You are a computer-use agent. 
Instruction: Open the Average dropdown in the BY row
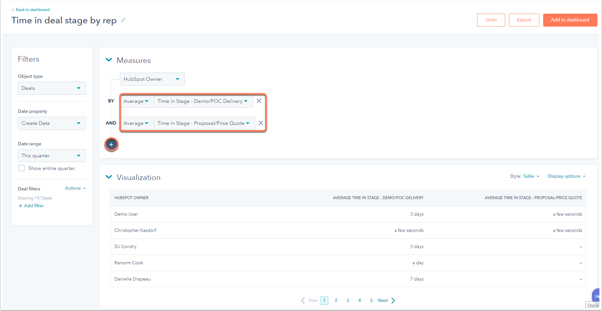136,101
